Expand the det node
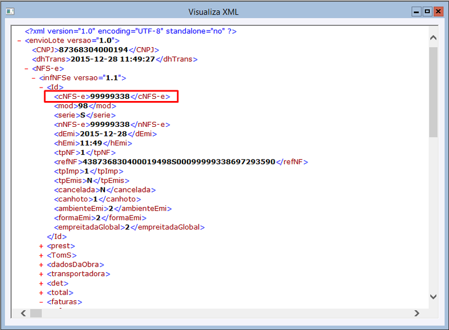Viewport: 449px width, 330px height. click(x=41, y=283)
